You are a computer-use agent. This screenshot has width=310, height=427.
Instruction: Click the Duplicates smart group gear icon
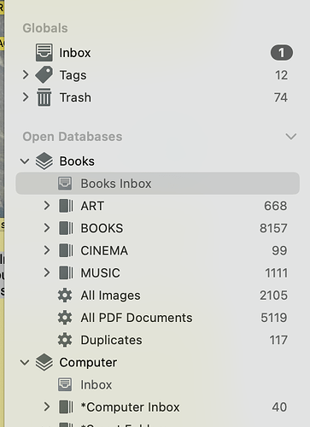(65, 340)
